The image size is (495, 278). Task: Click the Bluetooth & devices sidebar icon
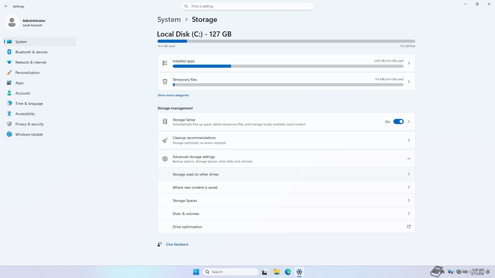[9, 52]
